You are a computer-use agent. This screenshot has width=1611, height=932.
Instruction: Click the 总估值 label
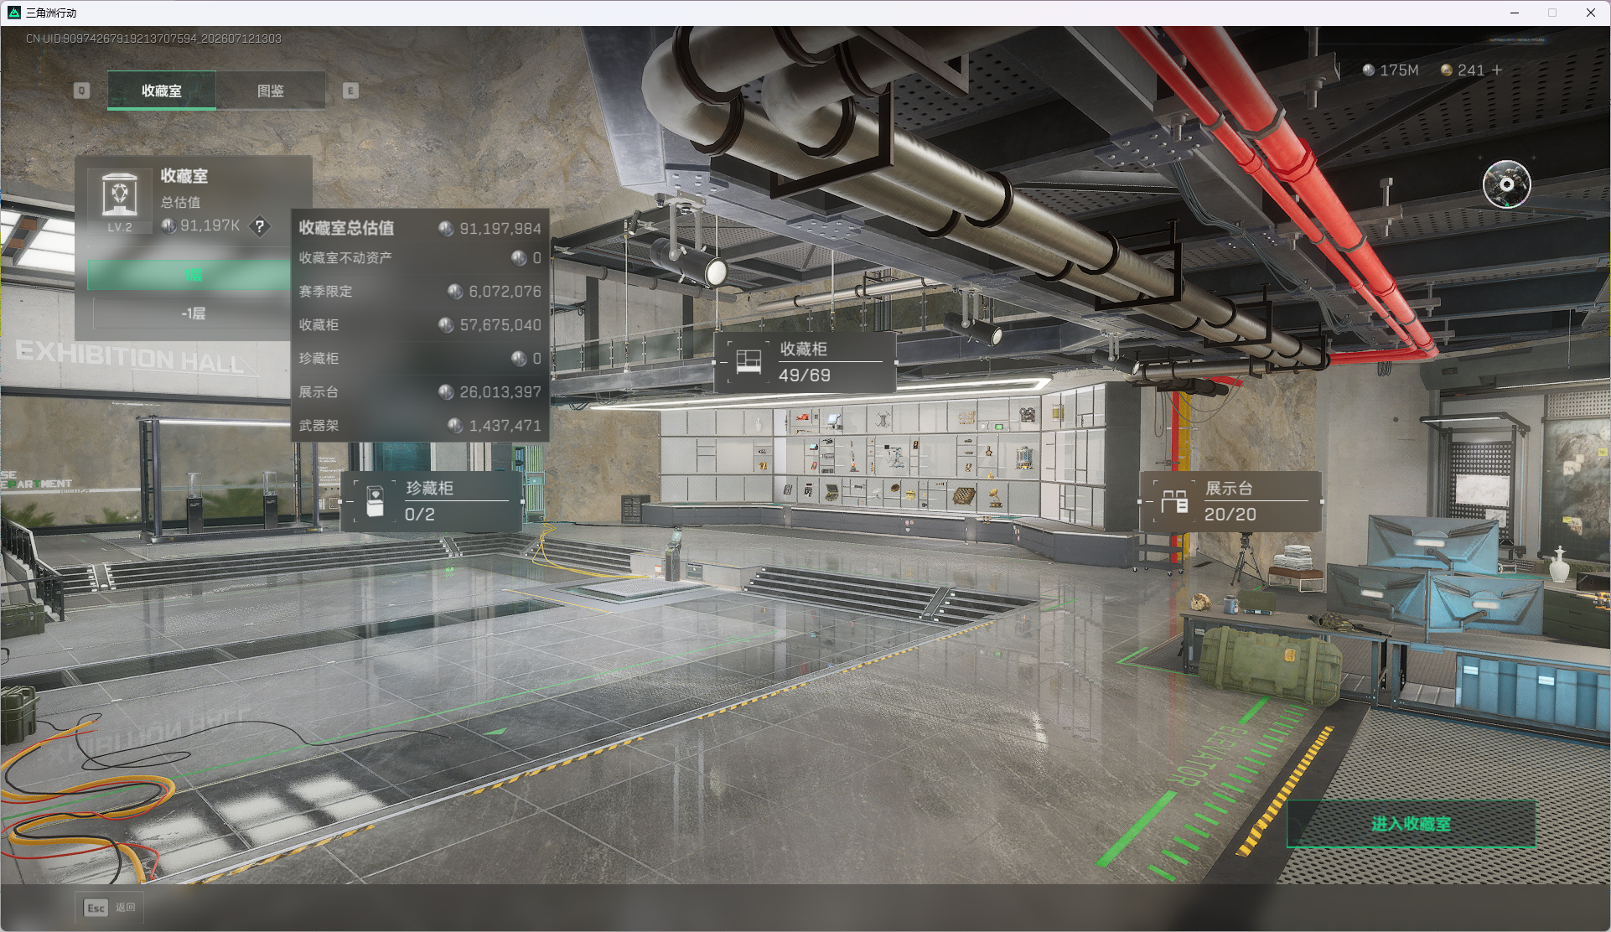pos(180,202)
